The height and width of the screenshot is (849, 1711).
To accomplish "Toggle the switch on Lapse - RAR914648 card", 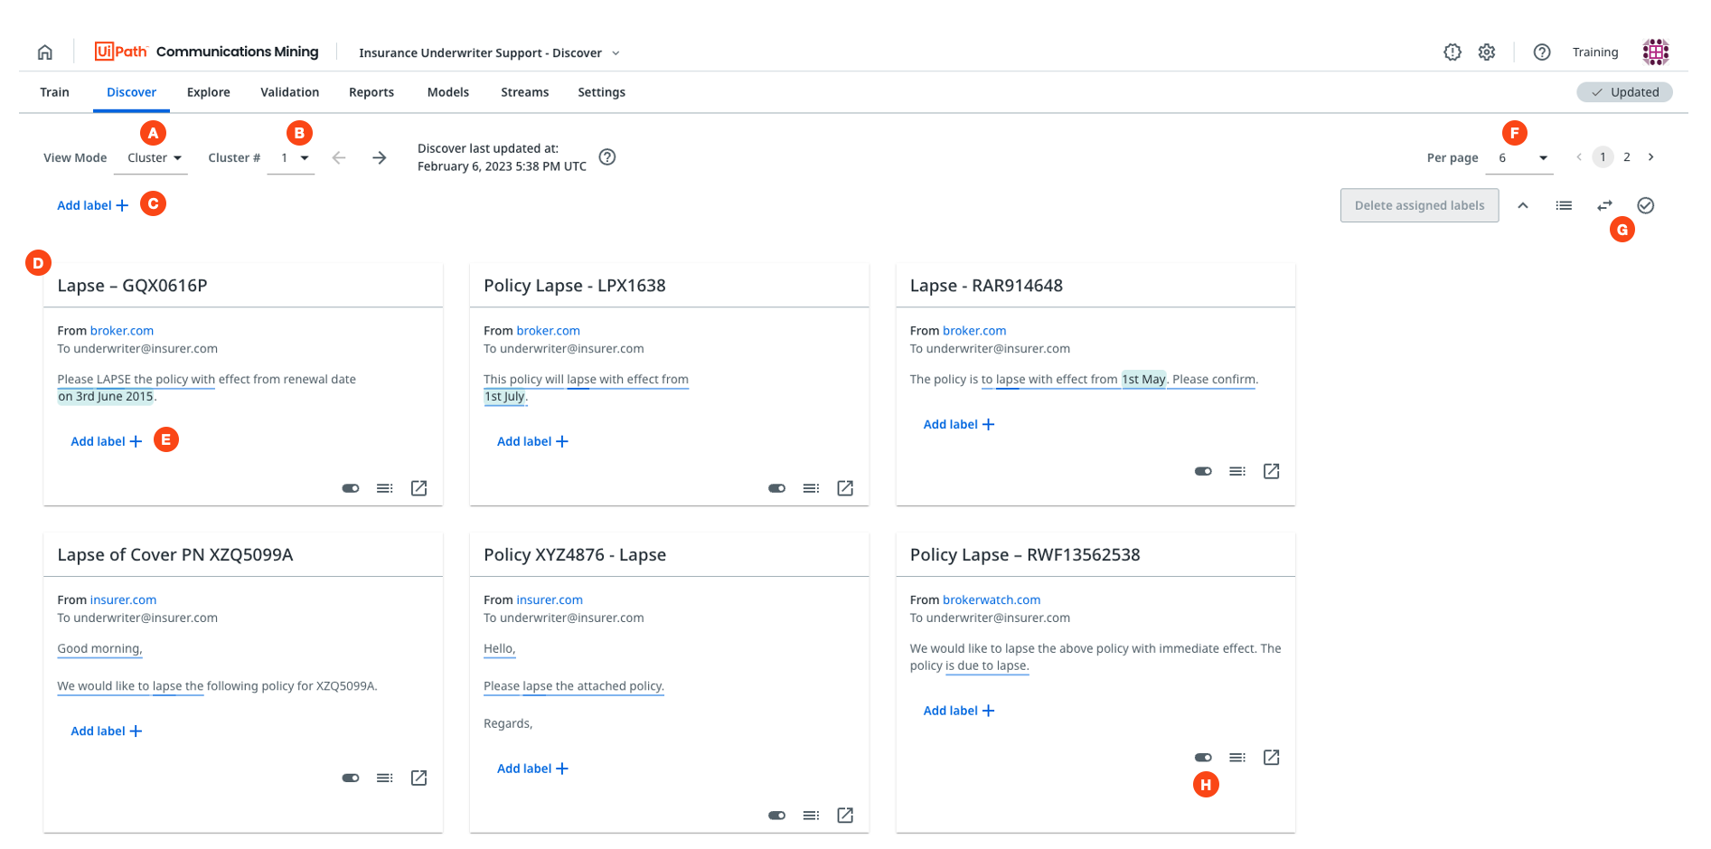I will coord(1203,471).
